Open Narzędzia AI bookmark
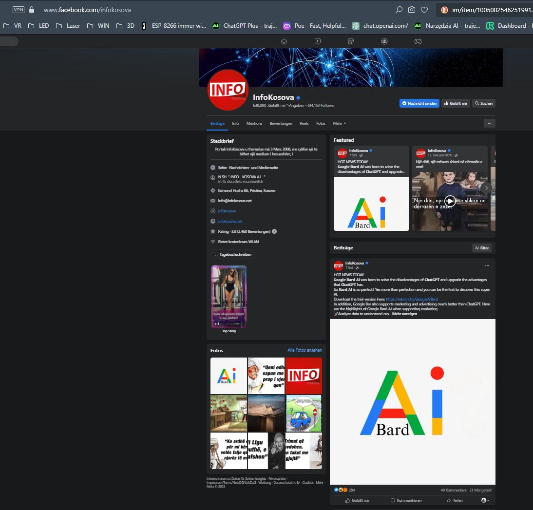The height and width of the screenshot is (510, 533). (447, 26)
